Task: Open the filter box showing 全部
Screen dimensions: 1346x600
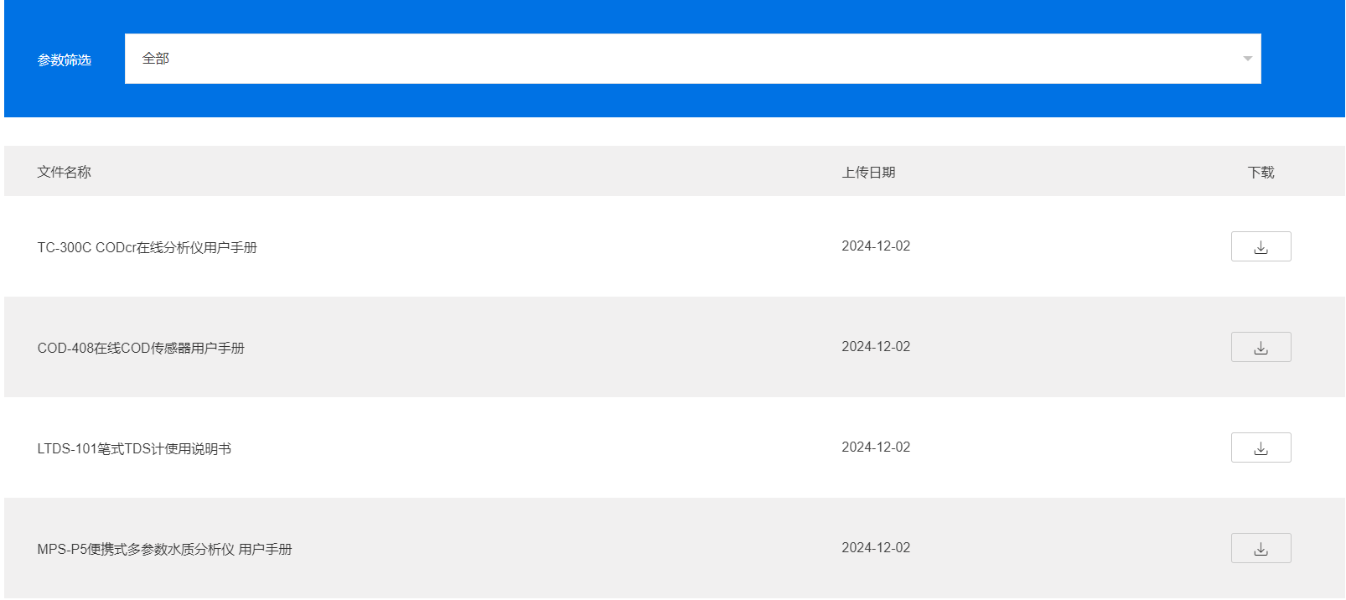Action: click(156, 59)
